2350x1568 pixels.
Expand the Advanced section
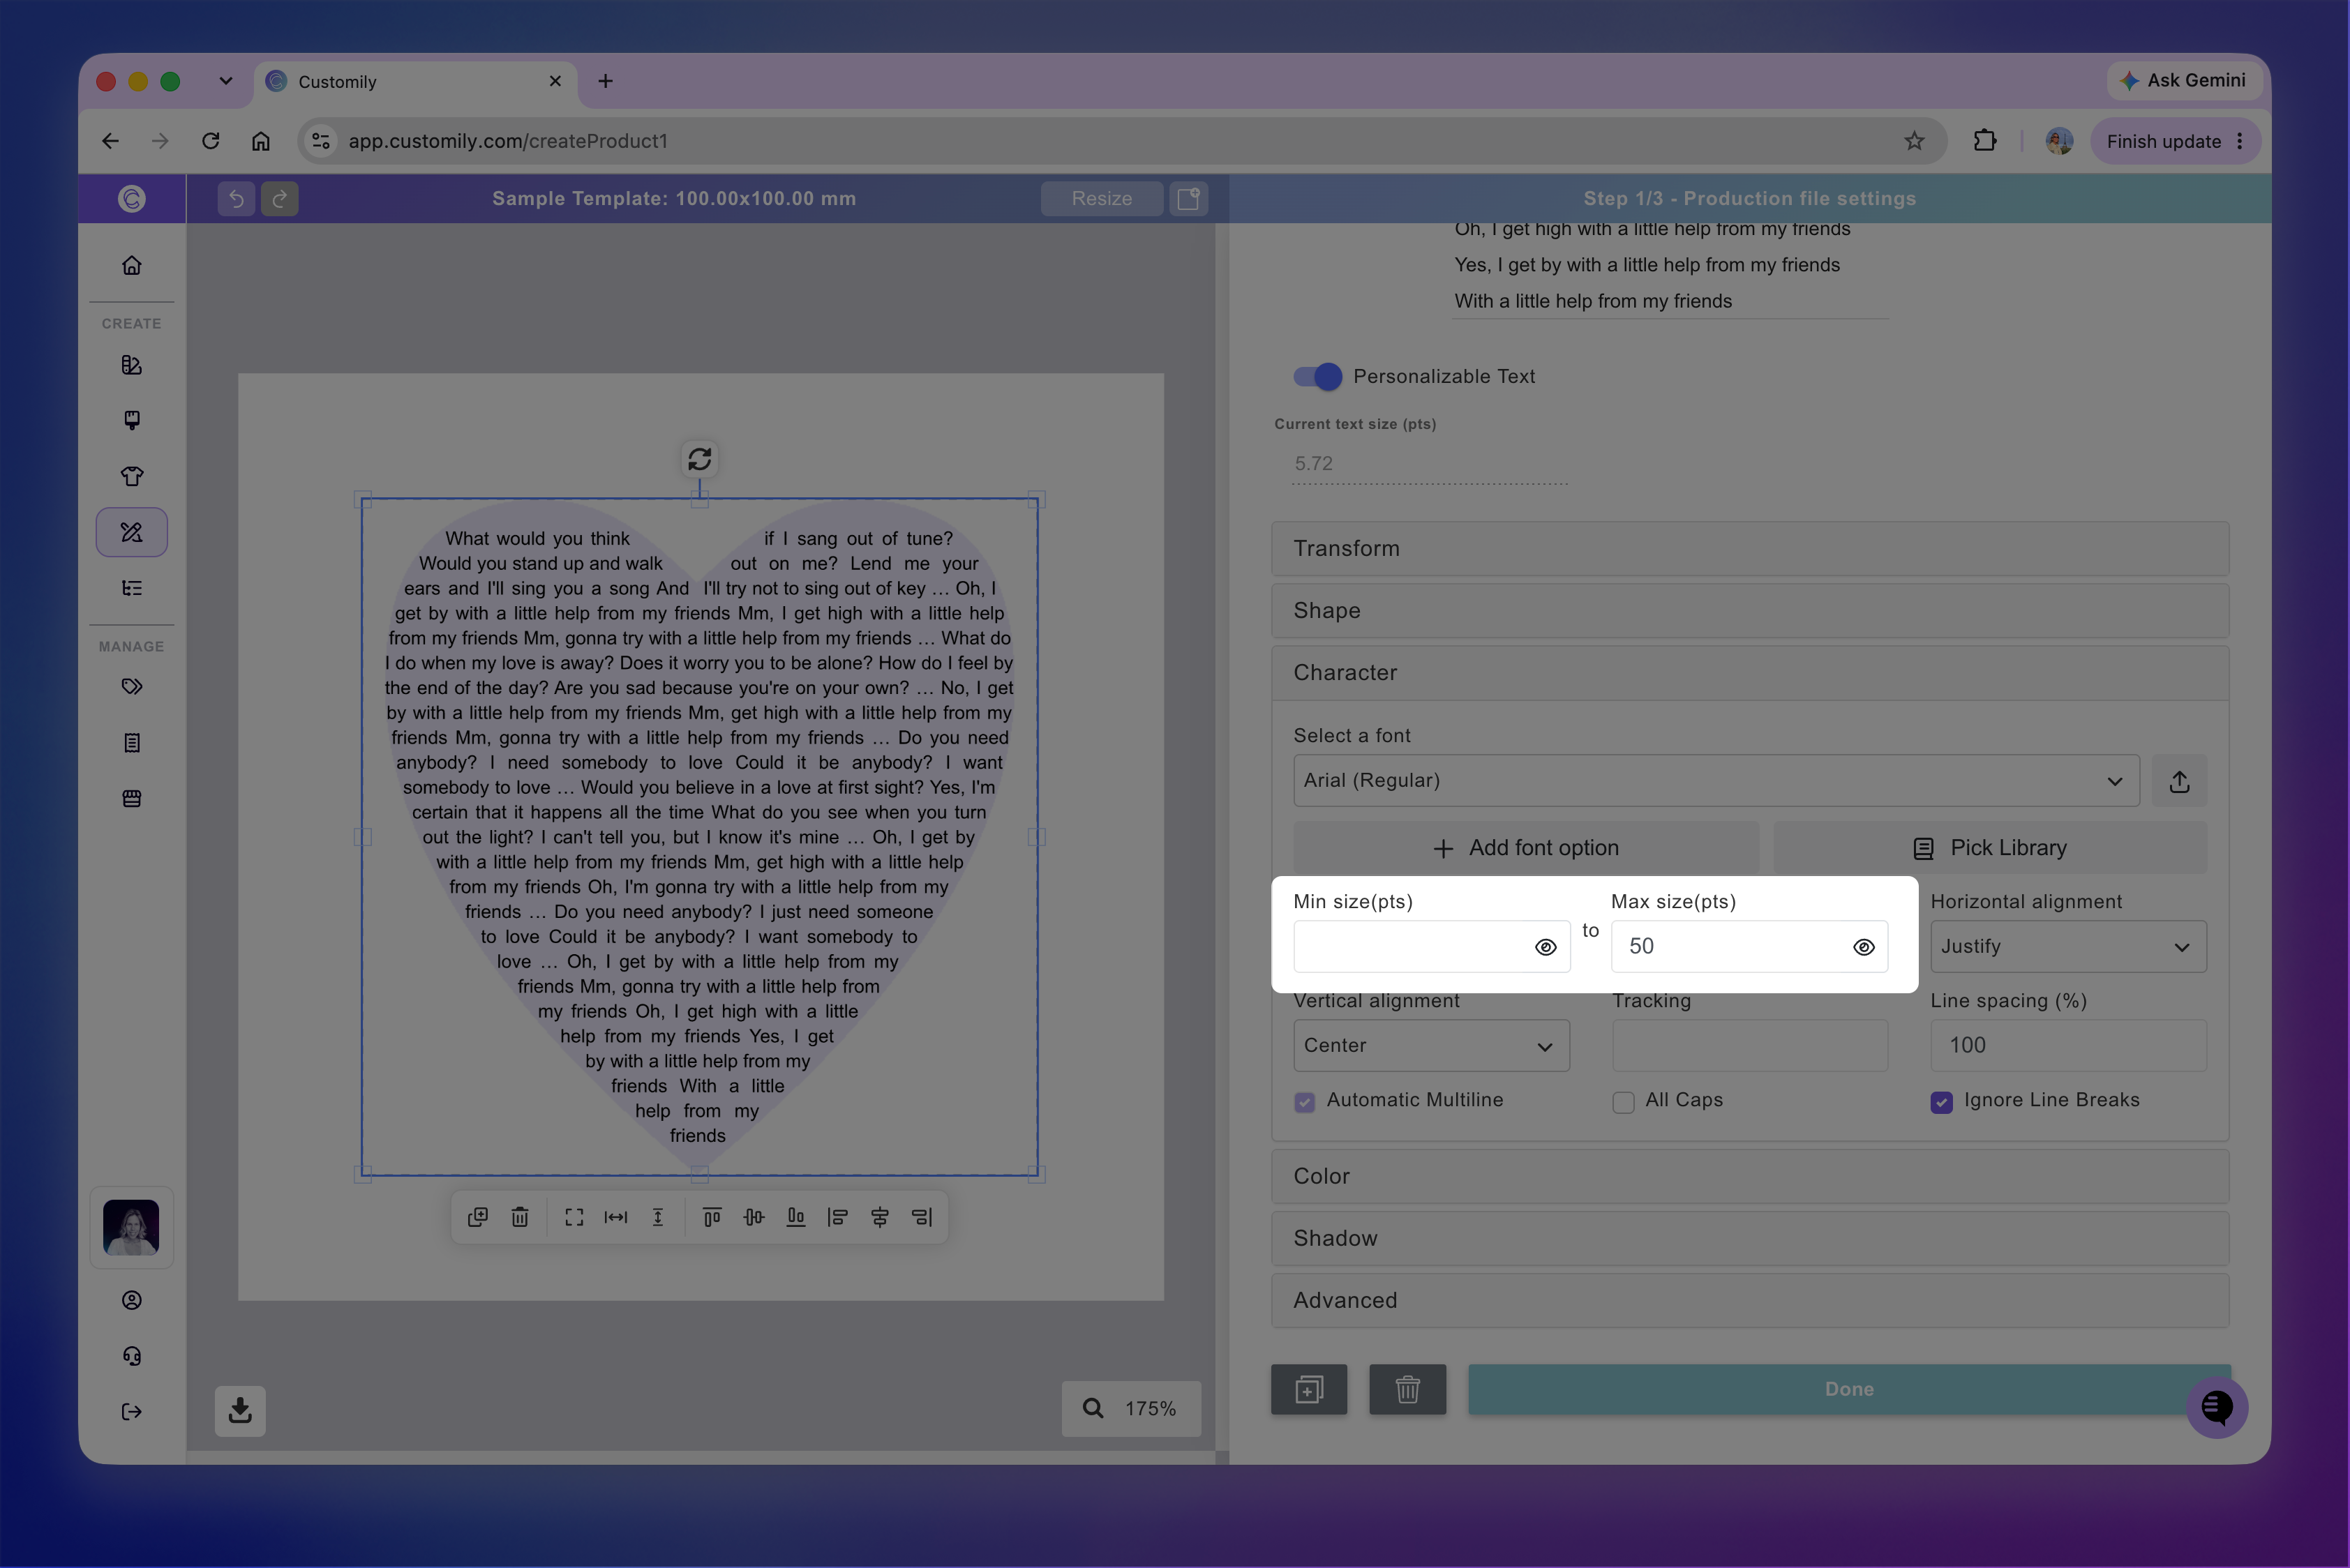tap(1750, 1301)
